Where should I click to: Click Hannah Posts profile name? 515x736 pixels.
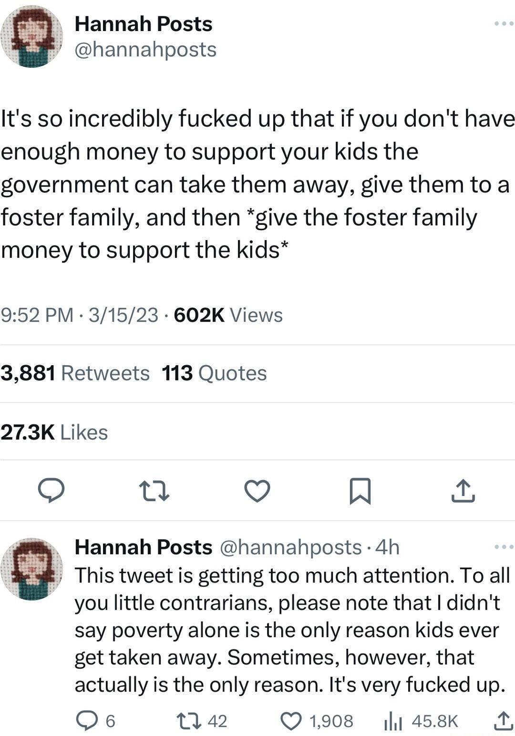(143, 24)
